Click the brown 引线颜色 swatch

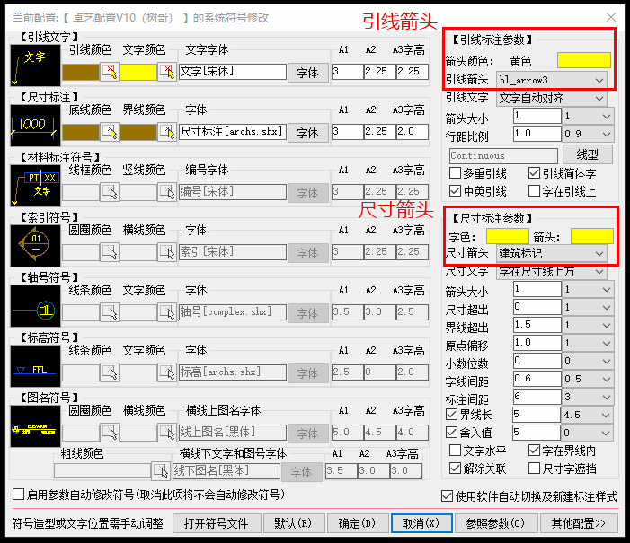click(x=81, y=72)
